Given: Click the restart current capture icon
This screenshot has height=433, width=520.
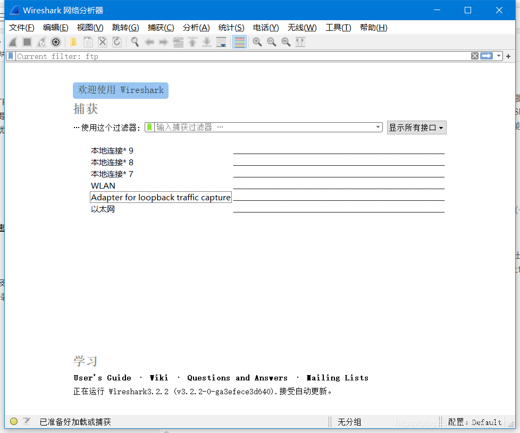Looking at the screenshot, I should pyautogui.click(x=41, y=41).
